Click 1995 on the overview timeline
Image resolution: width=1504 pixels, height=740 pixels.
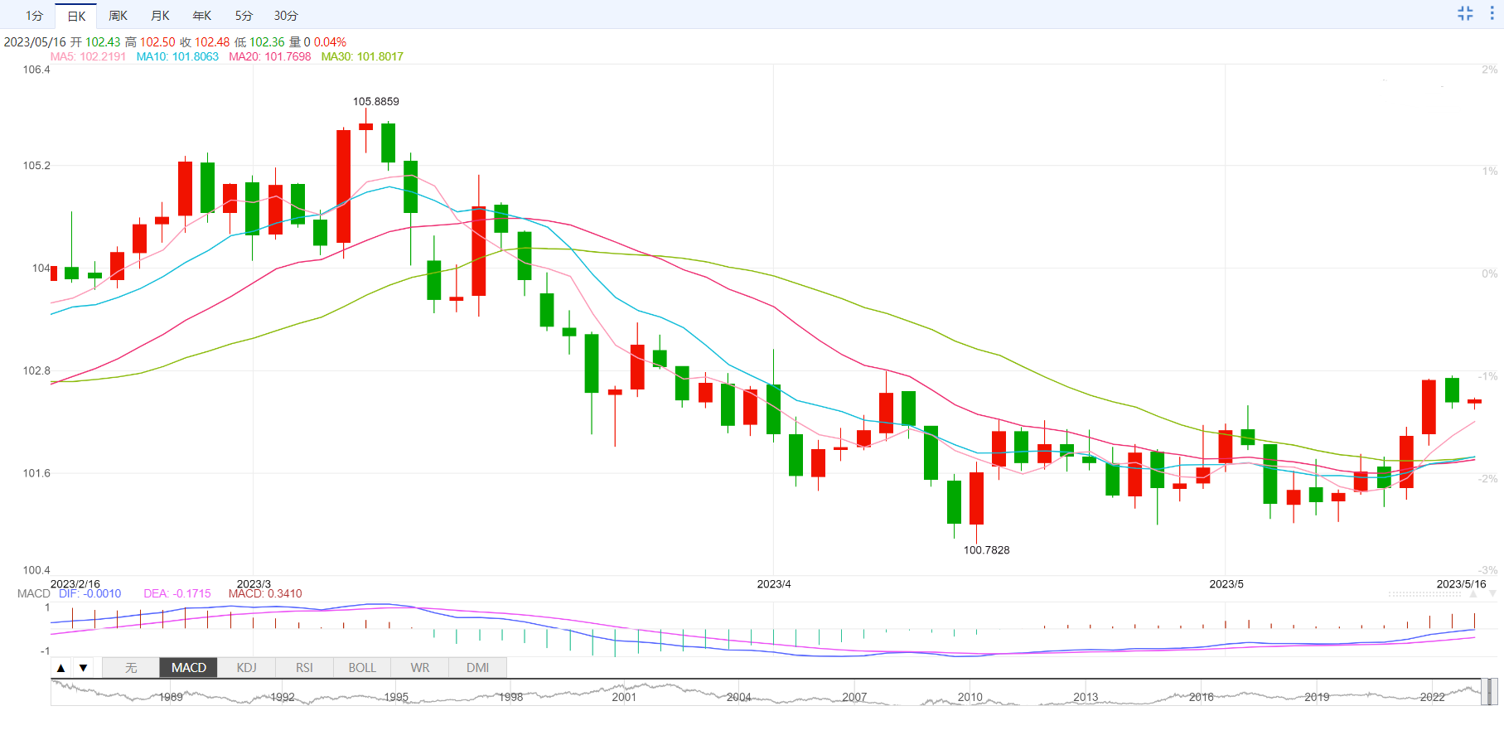point(396,697)
